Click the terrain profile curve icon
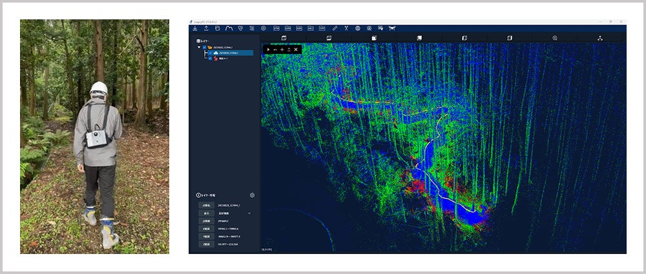The image size is (646, 274). pyautogui.click(x=229, y=28)
